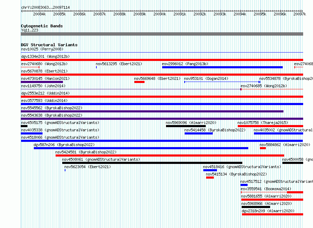Select the nsv5545562 (ByrskaBishop2022) label
Screen dimensions: 313x228
click(x=52, y=108)
